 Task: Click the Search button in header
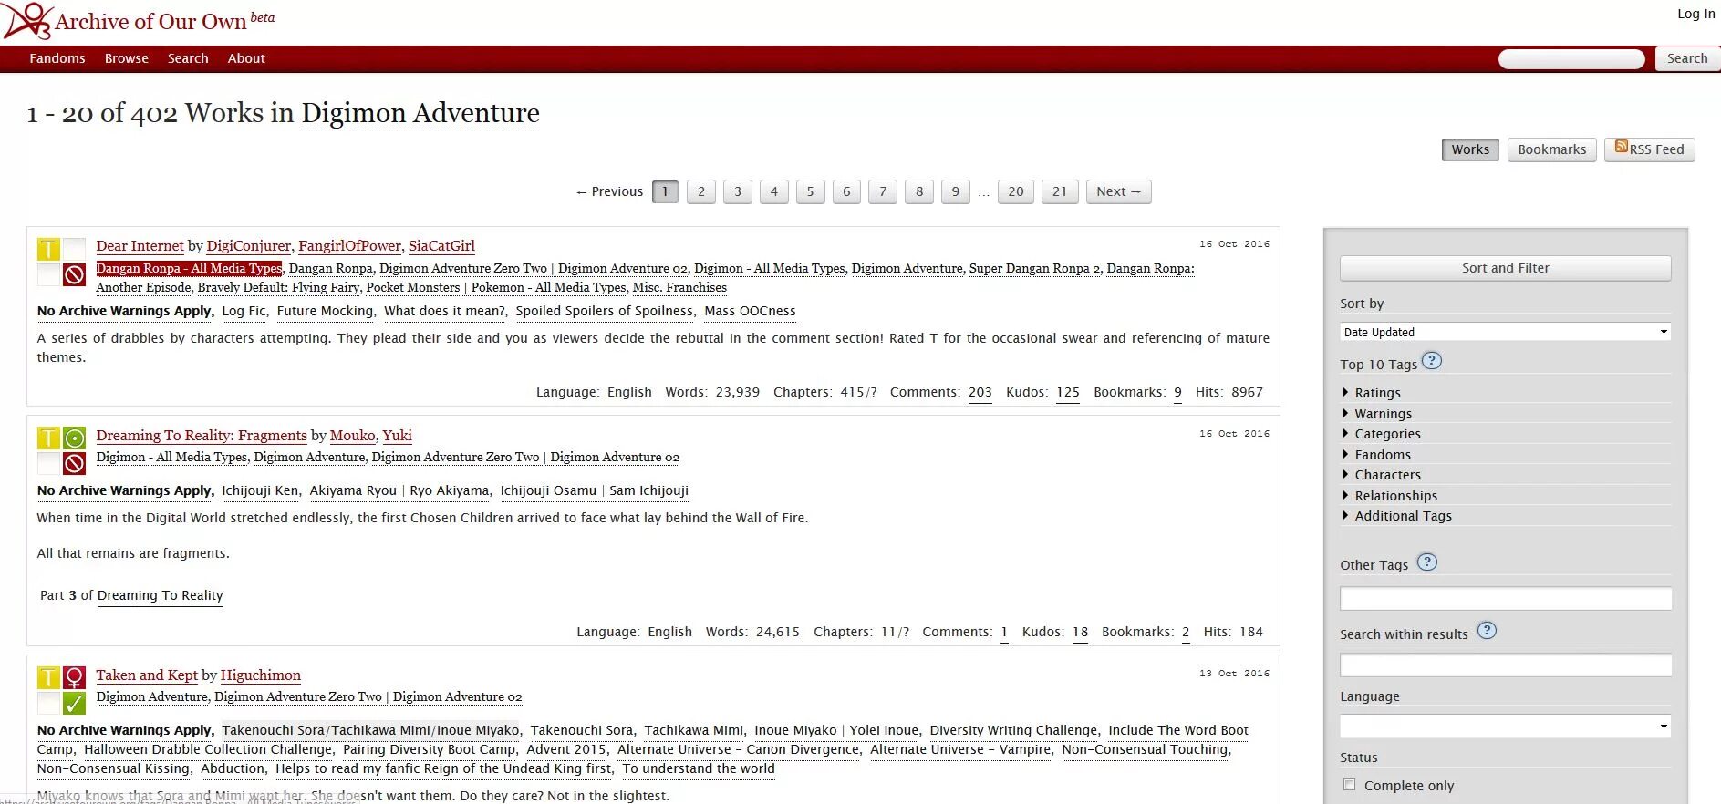coord(1687,58)
